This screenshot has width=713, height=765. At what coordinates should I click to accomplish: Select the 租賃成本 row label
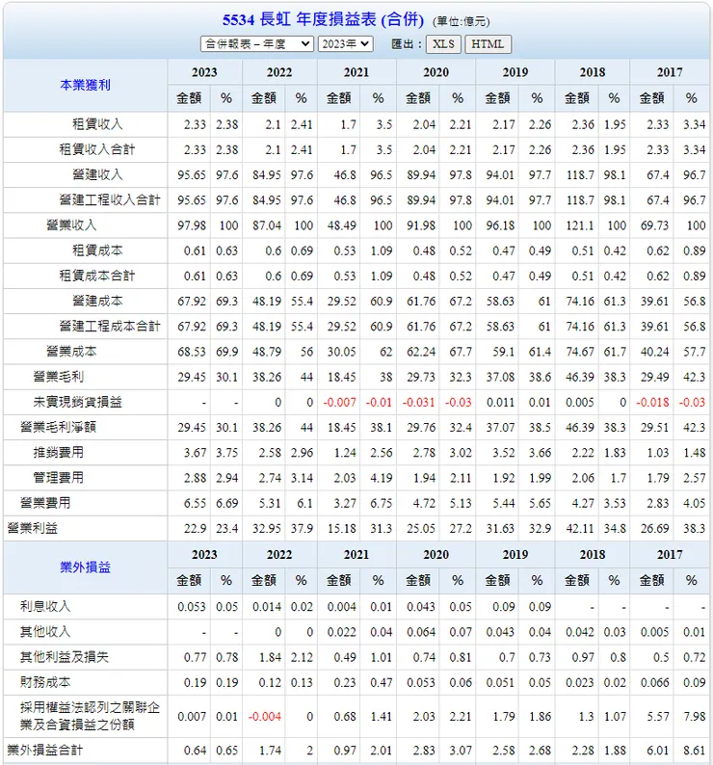tap(97, 251)
